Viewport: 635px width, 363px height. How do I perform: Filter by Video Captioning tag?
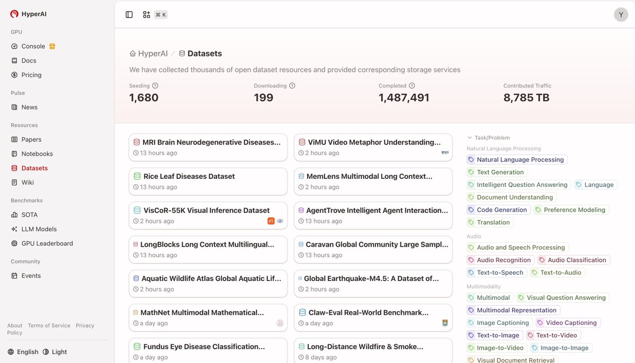click(x=568, y=323)
